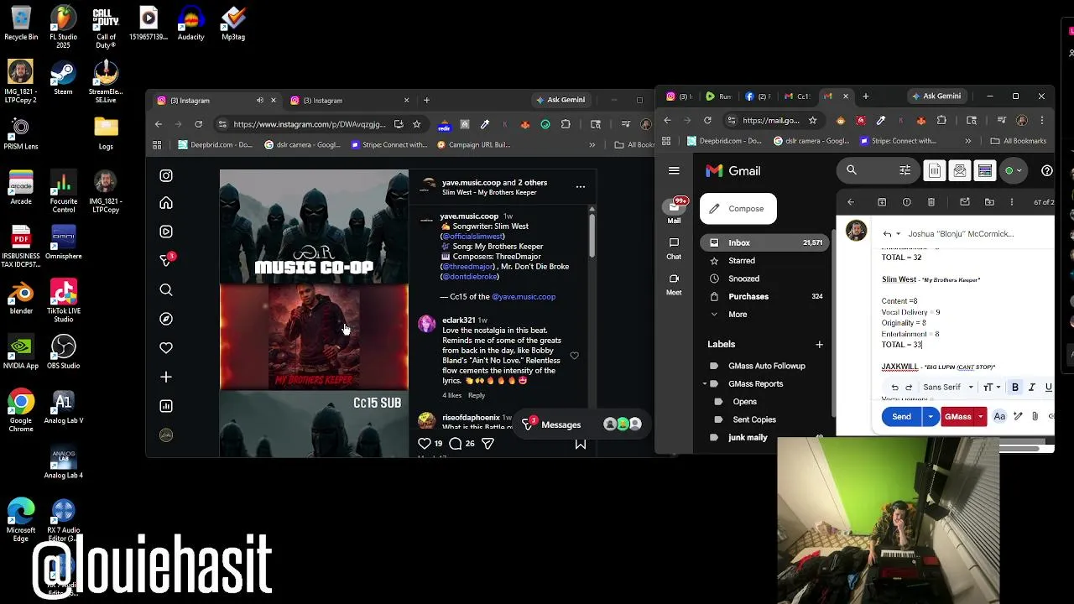Open the post's three-dot more options
Image resolution: width=1074 pixels, height=604 pixels.
[x=580, y=186]
